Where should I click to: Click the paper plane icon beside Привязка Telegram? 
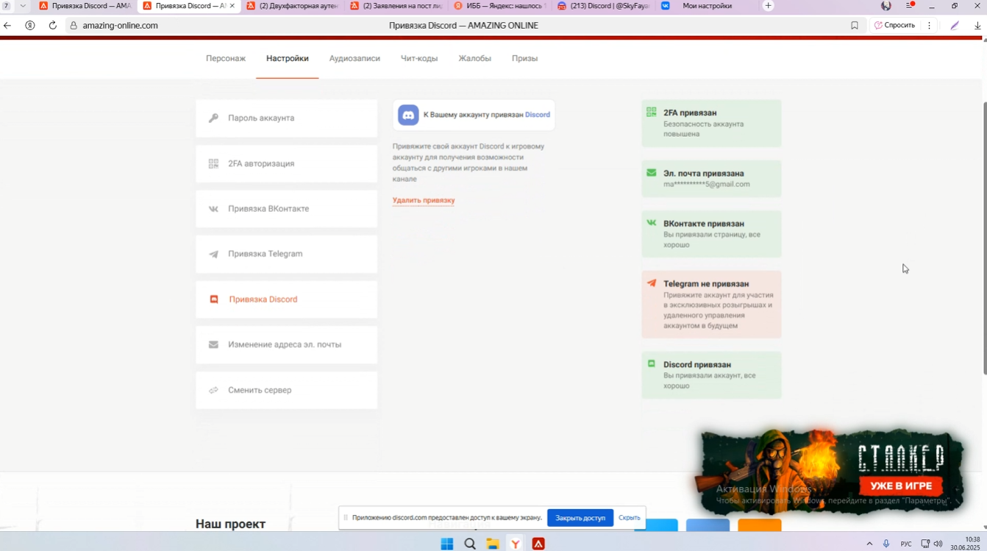[213, 255]
